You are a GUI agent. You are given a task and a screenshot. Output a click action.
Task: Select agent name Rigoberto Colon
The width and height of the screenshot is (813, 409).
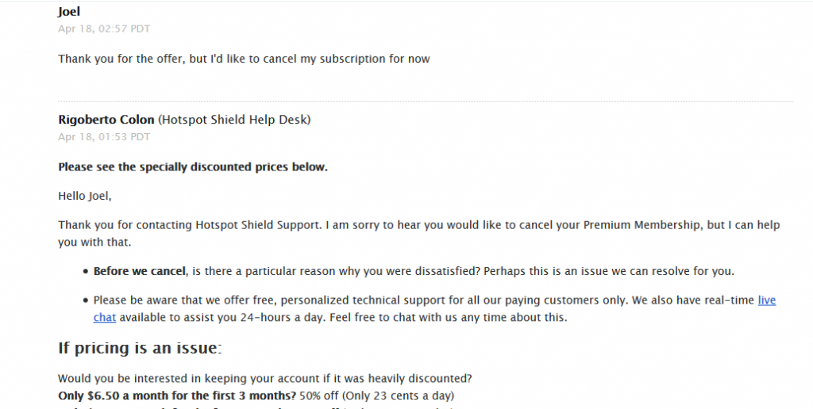point(106,120)
